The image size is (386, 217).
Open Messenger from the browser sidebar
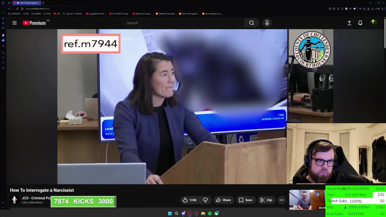click(3, 40)
